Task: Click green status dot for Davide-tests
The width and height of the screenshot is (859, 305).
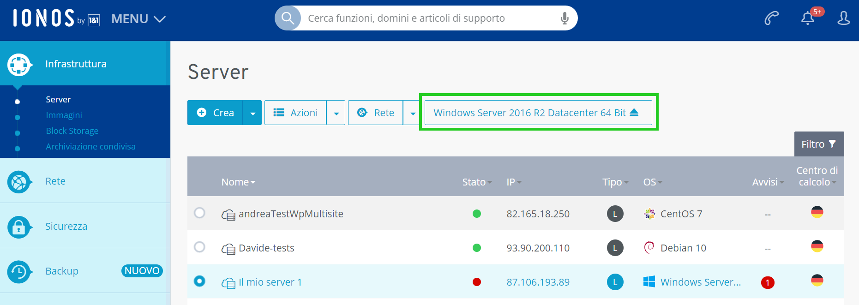Action: click(x=477, y=248)
